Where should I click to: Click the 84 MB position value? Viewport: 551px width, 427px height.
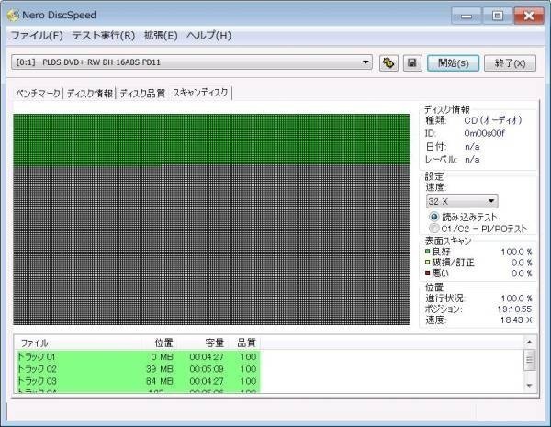(160, 381)
